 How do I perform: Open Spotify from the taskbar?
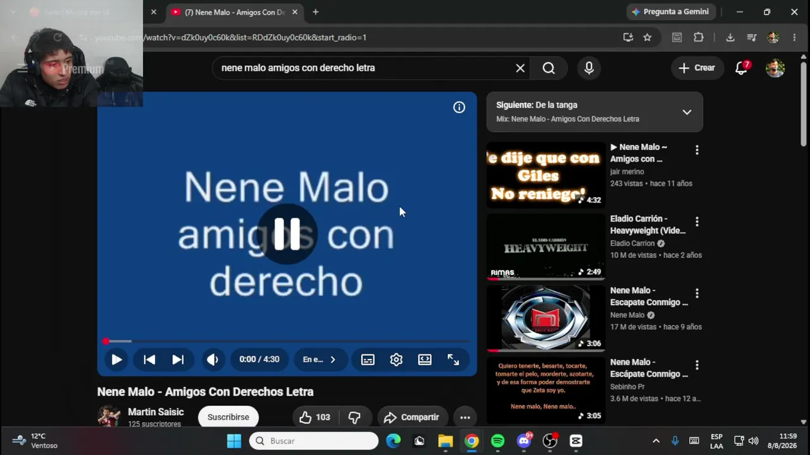pyautogui.click(x=498, y=440)
